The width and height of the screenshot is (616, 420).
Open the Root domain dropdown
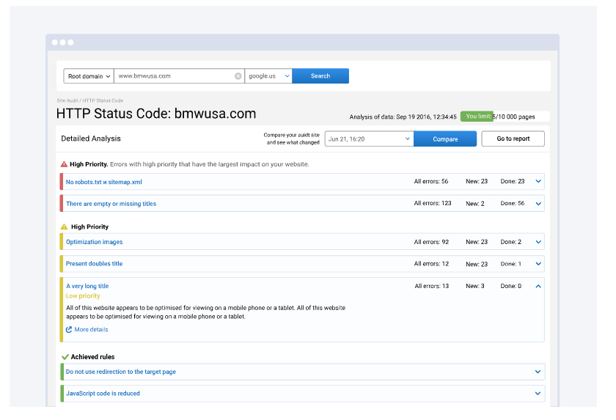click(89, 76)
